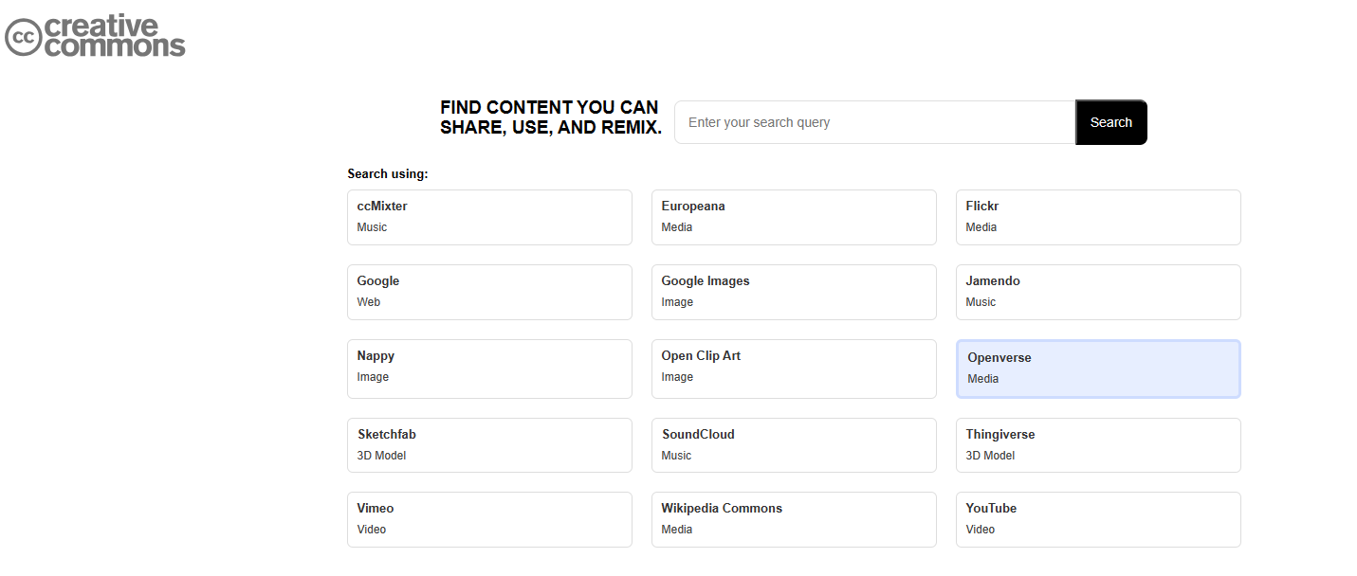Screen dimensions: 1357x576
Task: Click the "Search using:" label
Action: [388, 174]
